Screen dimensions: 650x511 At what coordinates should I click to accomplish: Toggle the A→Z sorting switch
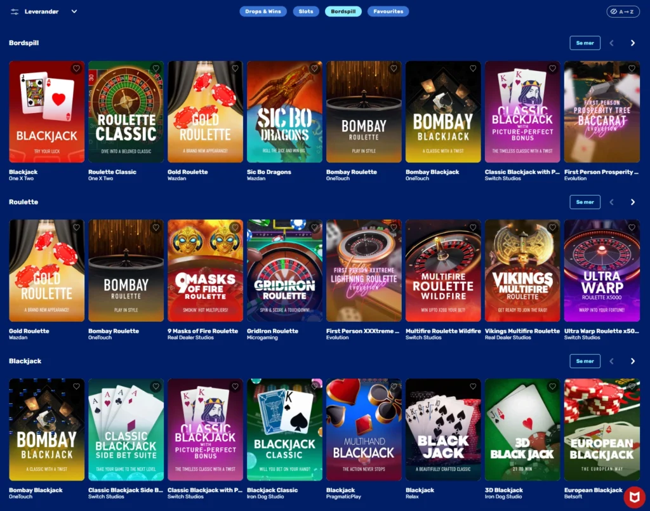point(623,11)
